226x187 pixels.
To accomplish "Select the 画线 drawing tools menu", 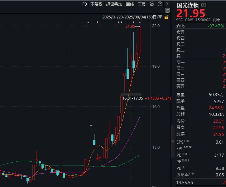I will click(x=130, y=4).
